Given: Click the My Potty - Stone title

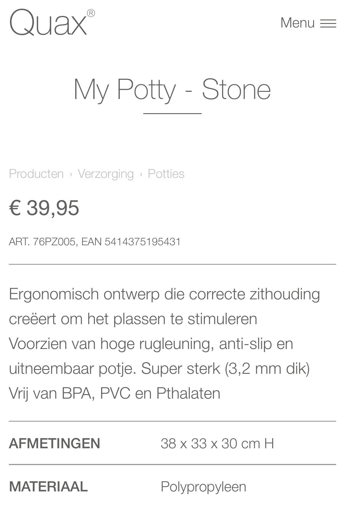Looking at the screenshot, I should (x=172, y=90).
